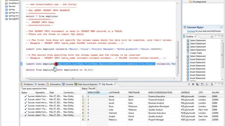Maximize the SQL Results panel
Viewport: 225px width, 126px height.
(x=222, y=84)
